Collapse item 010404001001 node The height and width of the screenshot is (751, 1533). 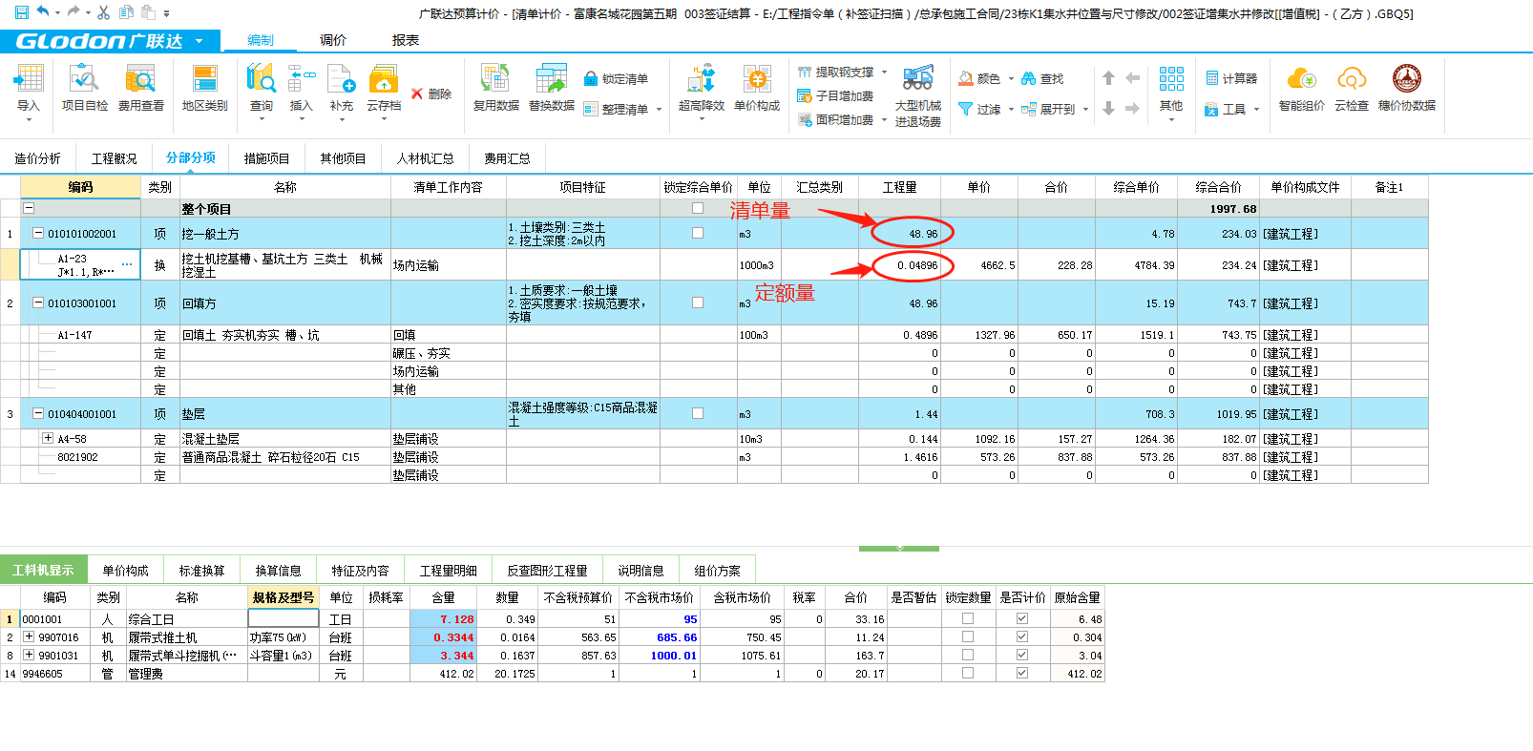38,413
